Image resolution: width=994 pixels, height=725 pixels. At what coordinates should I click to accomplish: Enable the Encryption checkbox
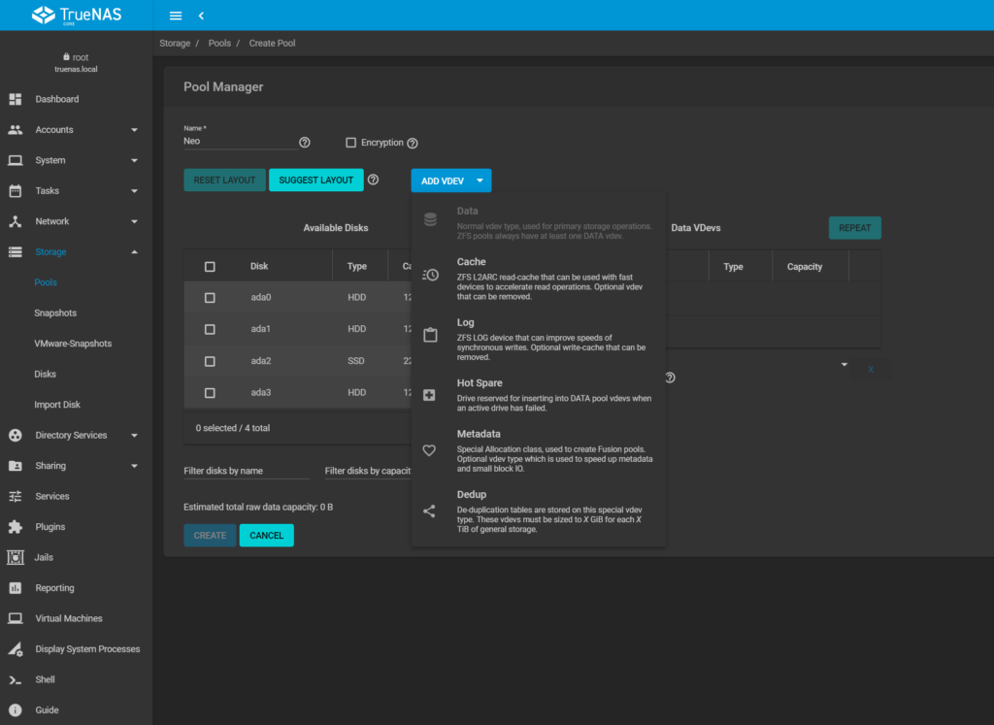[351, 143]
